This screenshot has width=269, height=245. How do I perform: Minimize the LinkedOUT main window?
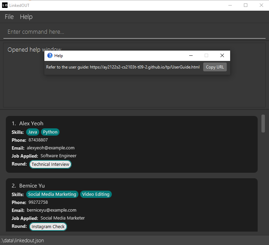(230, 5)
